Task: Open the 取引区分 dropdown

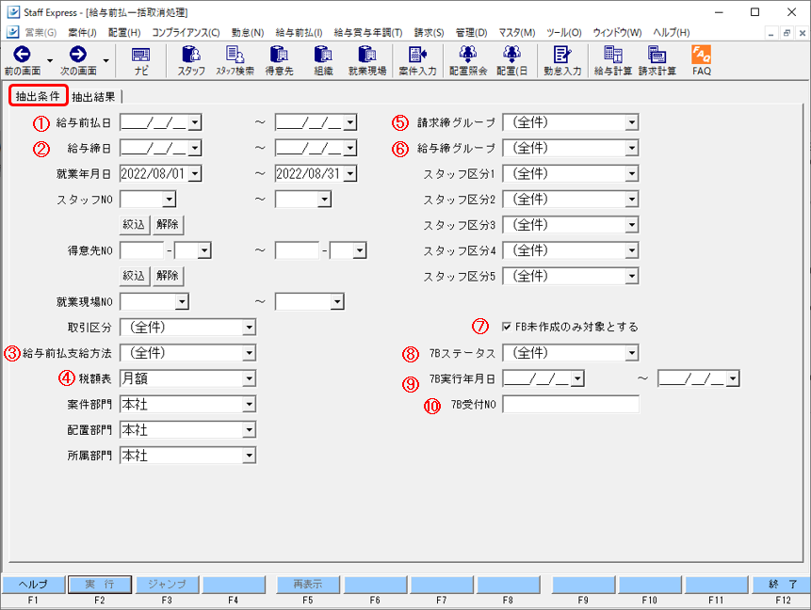Action: (249, 328)
